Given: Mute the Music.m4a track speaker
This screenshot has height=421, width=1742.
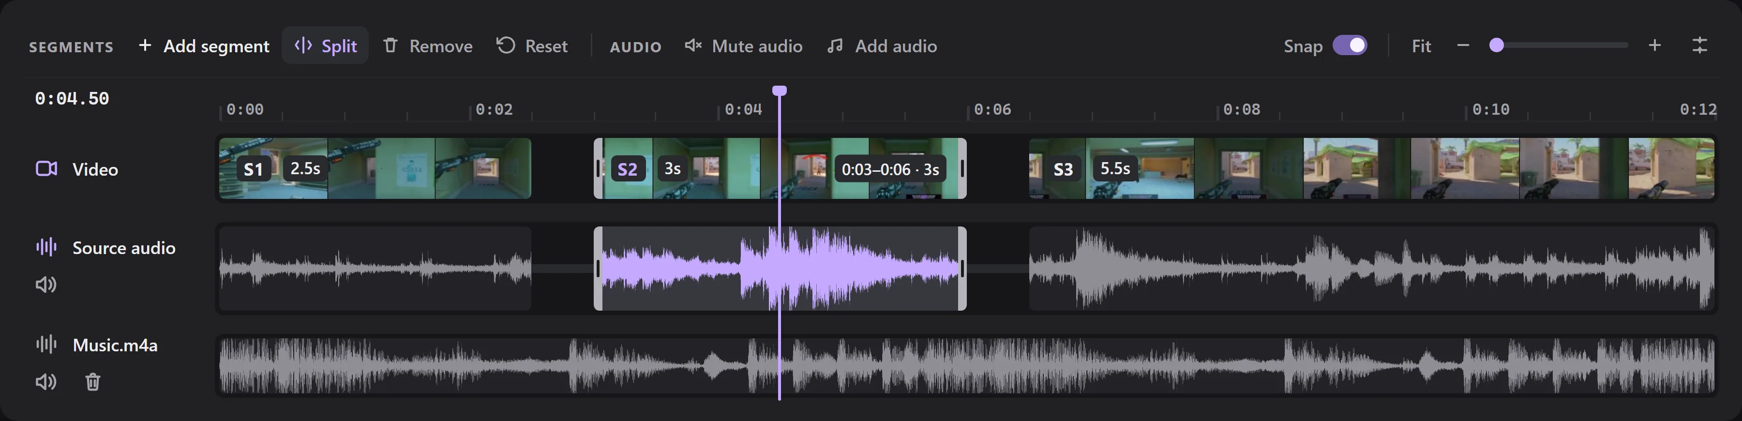Looking at the screenshot, I should 46,382.
